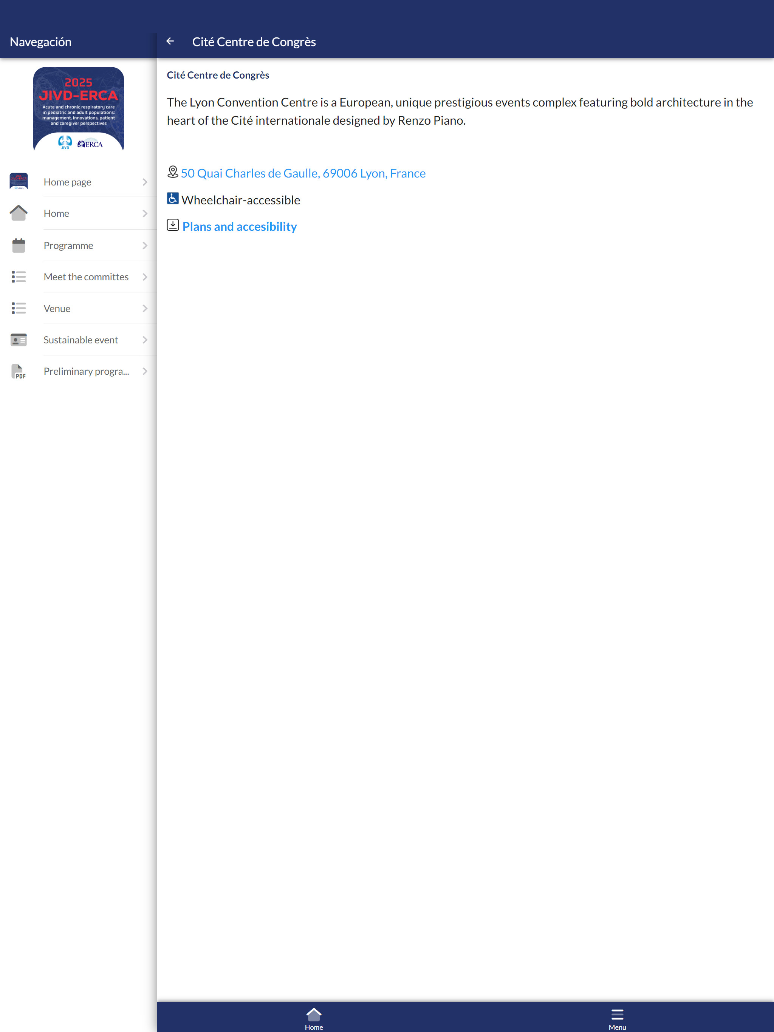
Task: Click PDF icon beside Preliminary programme
Action: [19, 371]
